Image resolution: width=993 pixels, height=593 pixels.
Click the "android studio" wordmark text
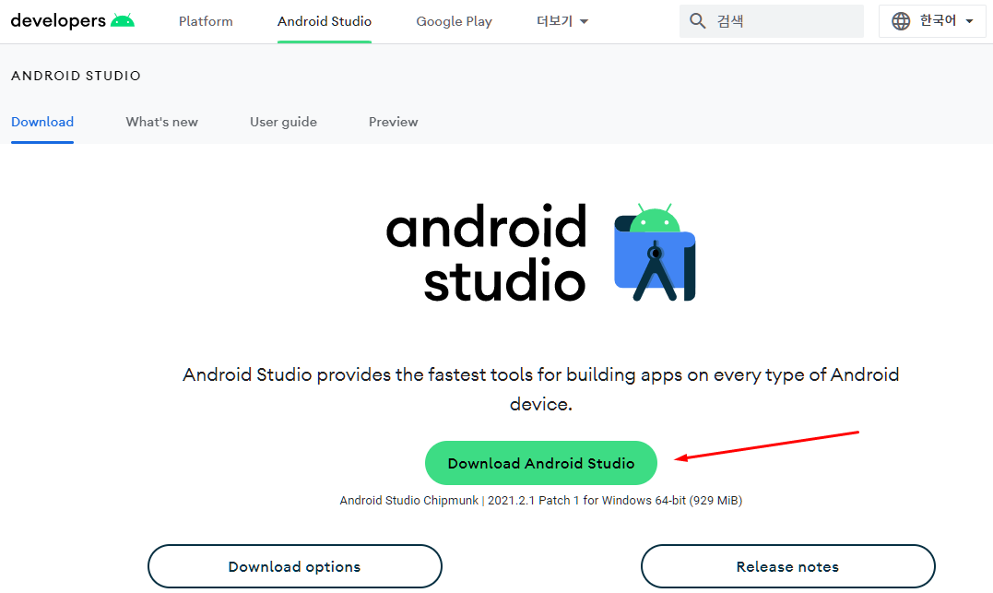click(x=487, y=252)
